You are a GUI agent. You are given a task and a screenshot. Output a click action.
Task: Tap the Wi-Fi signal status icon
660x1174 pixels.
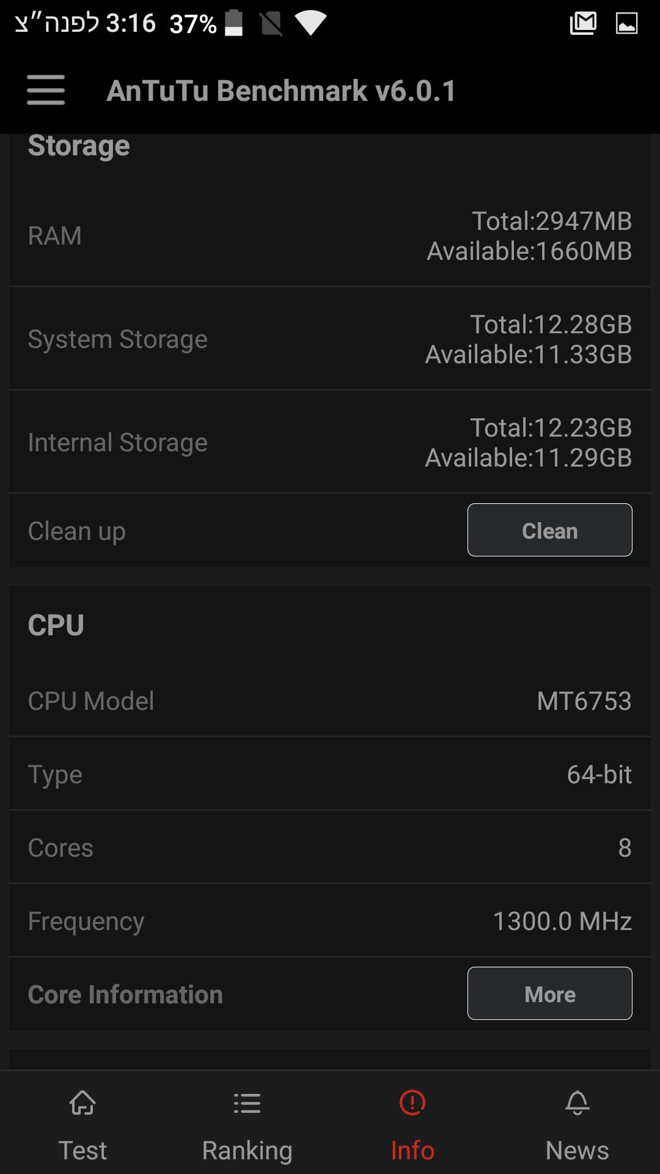click(310, 24)
